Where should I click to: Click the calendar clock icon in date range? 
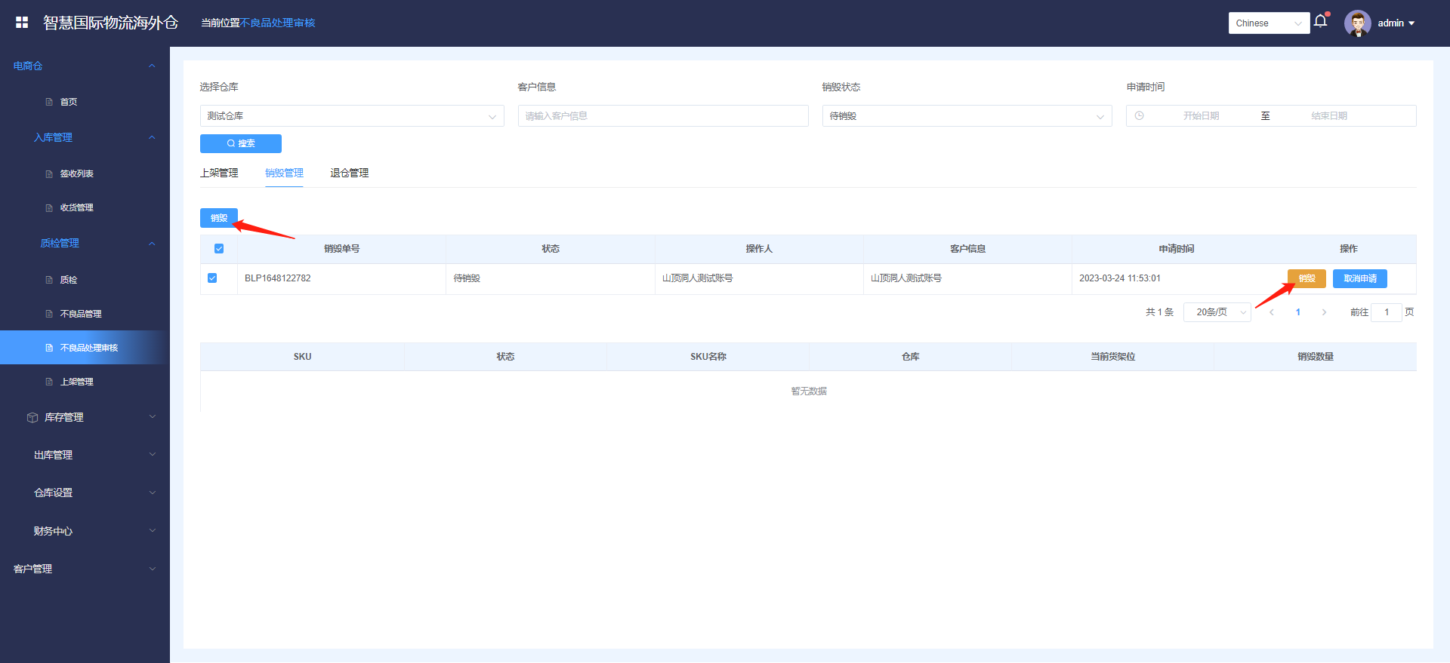tap(1139, 115)
